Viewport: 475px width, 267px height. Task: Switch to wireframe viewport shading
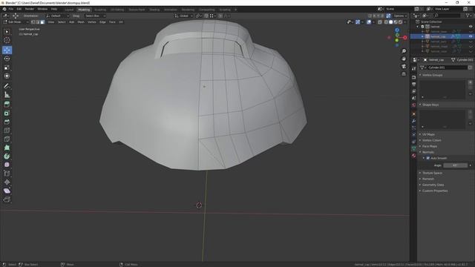[x=386, y=22]
